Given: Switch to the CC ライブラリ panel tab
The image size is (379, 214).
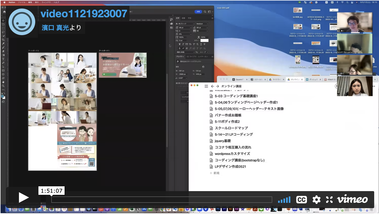Looking at the screenshot, I should 192,56.
